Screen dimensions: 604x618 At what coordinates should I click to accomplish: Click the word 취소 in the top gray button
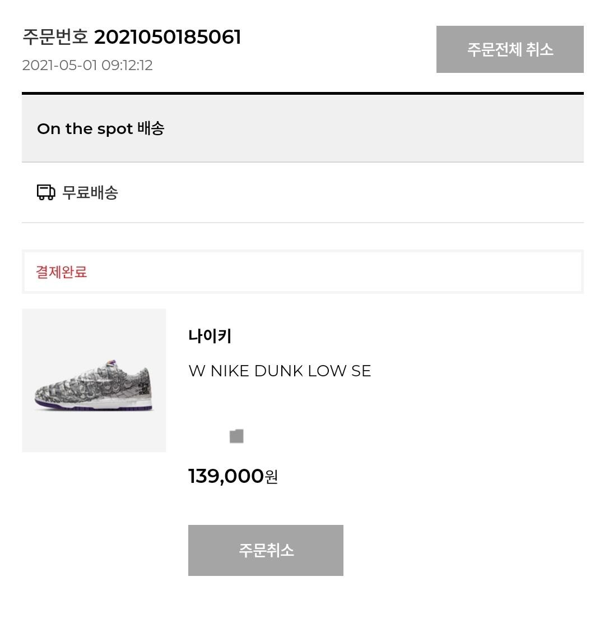(x=539, y=49)
